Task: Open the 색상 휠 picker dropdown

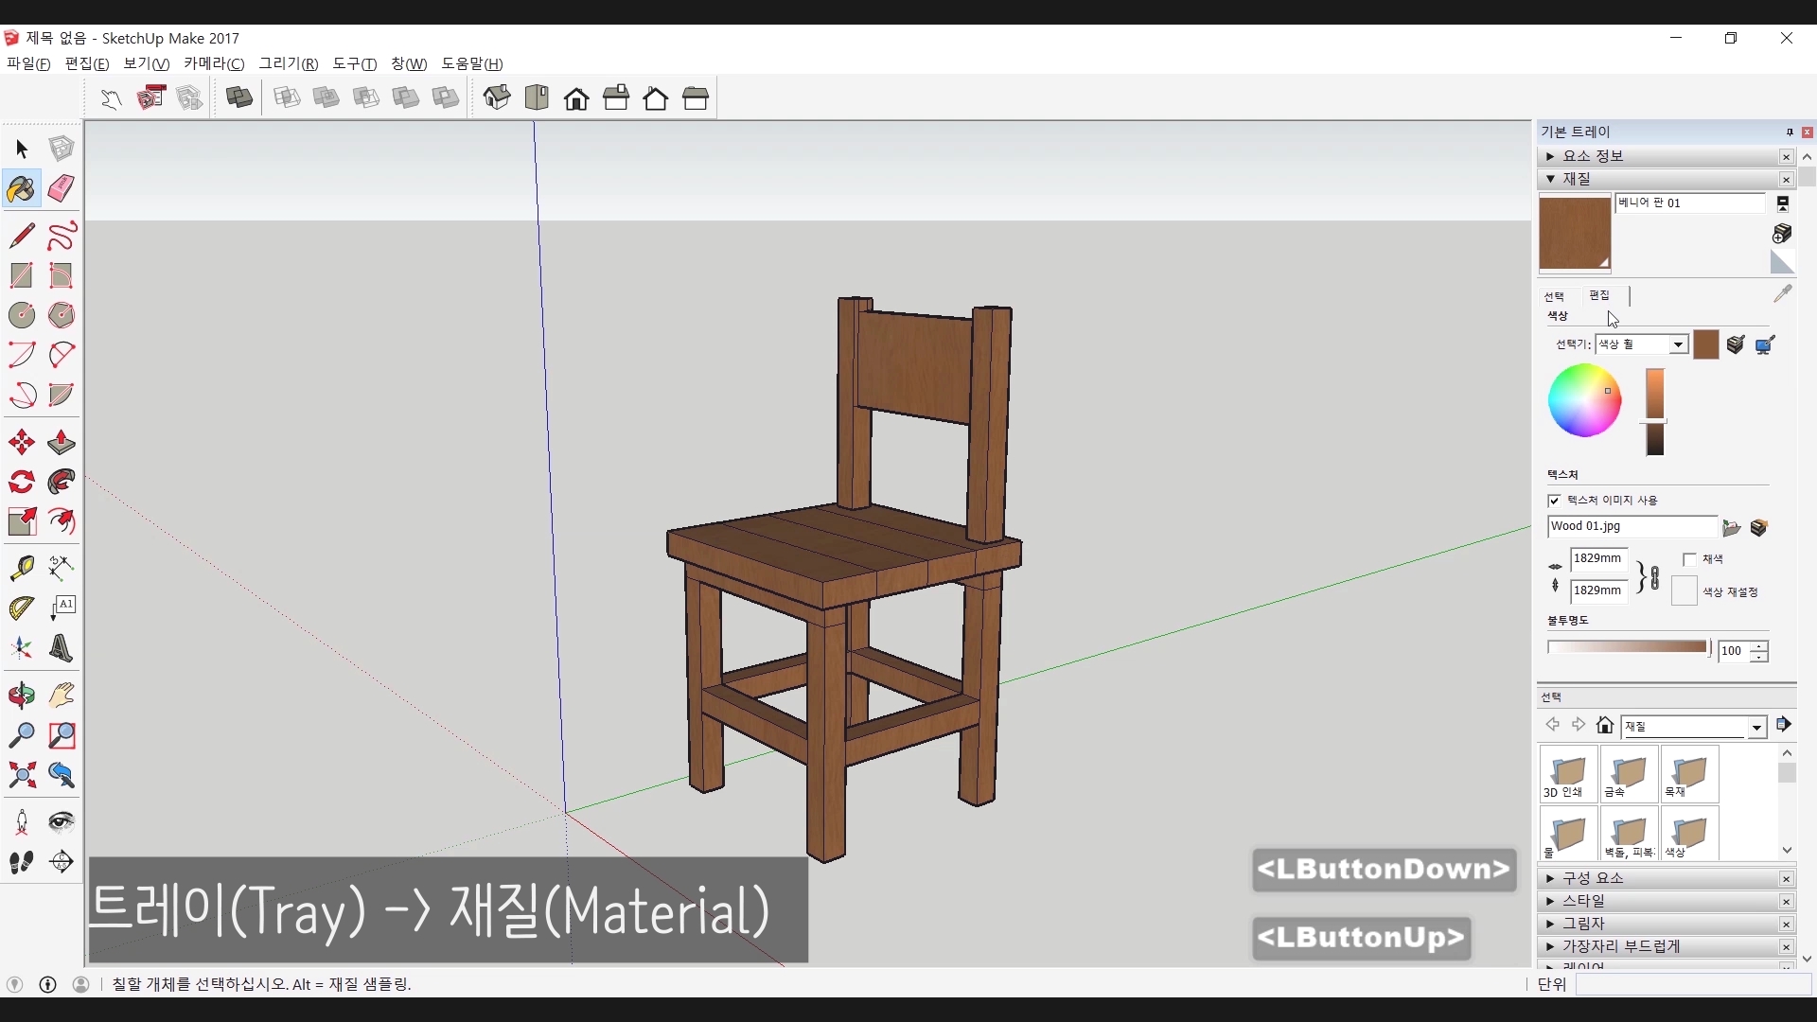Action: pyautogui.click(x=1678, y=344)
